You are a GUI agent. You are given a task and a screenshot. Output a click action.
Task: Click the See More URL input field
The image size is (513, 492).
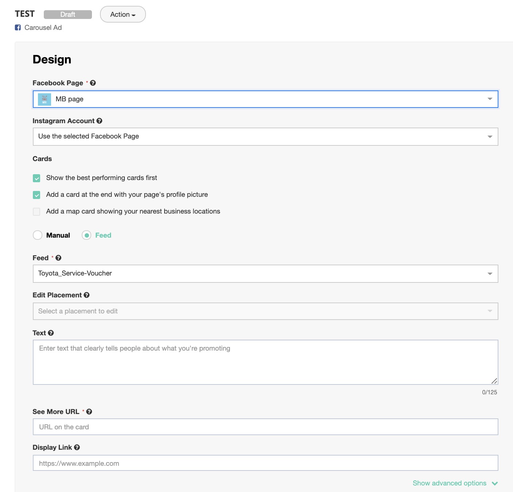[x=265, y=427]
